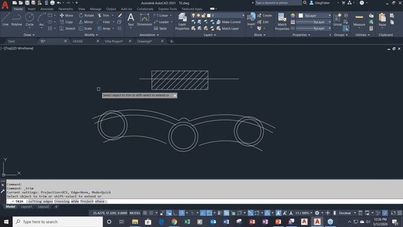Click the Make Current layer button

(x=229, y=22)
